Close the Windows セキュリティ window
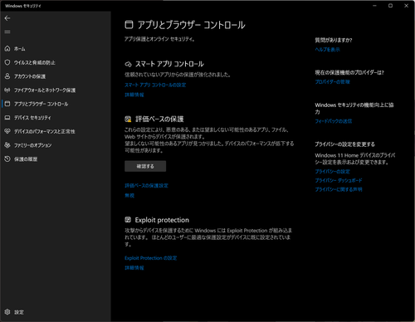This screenshot has height=322, width=415. pos(406,6)
